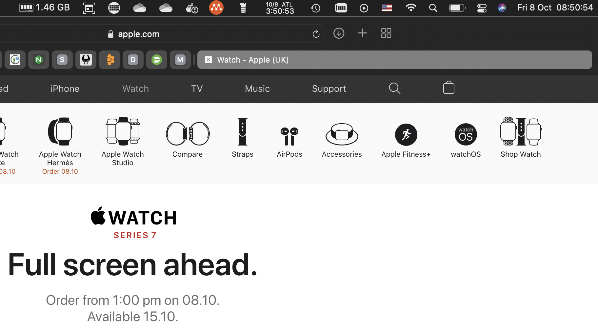Switch to pinned tab with S icon

click(x=62, y=60)
